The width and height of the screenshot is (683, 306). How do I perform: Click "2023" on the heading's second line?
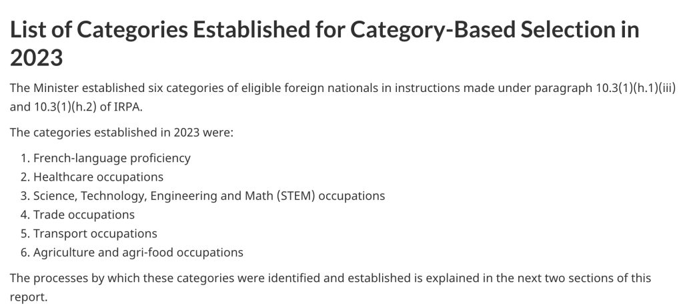coord(37,58)
